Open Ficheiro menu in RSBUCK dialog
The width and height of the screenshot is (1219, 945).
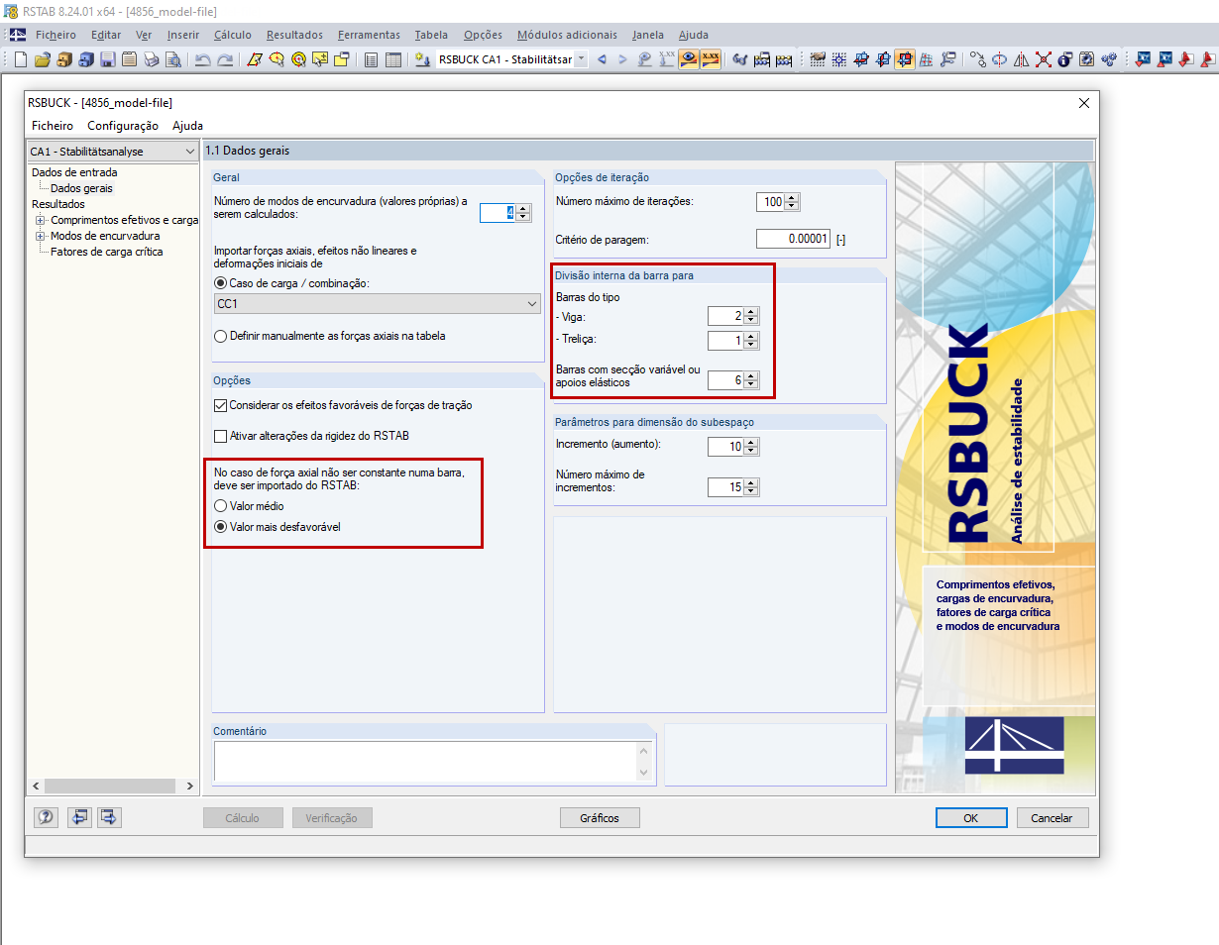[53, 126]
